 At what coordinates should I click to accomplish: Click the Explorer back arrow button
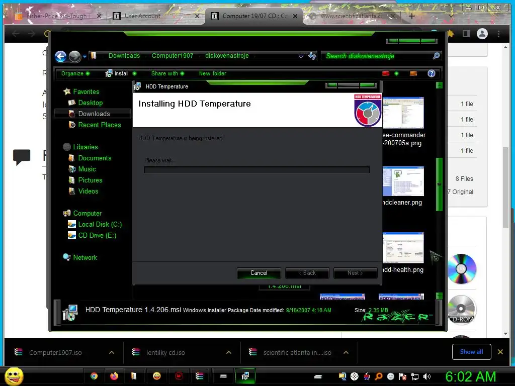61,56
